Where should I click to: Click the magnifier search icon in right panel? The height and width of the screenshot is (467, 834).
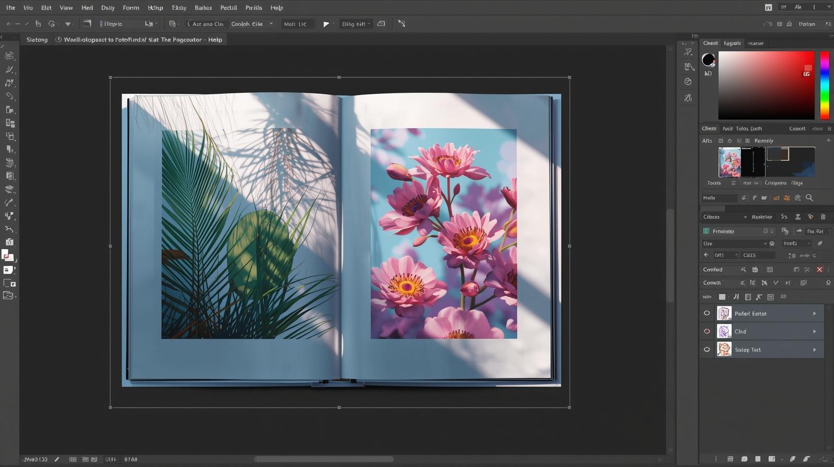point(810,198)
